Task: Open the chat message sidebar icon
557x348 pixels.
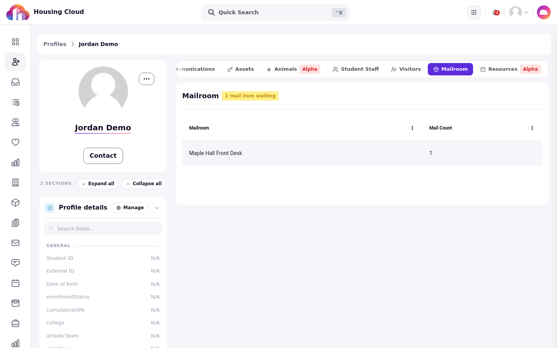Action: pos(15,263)
